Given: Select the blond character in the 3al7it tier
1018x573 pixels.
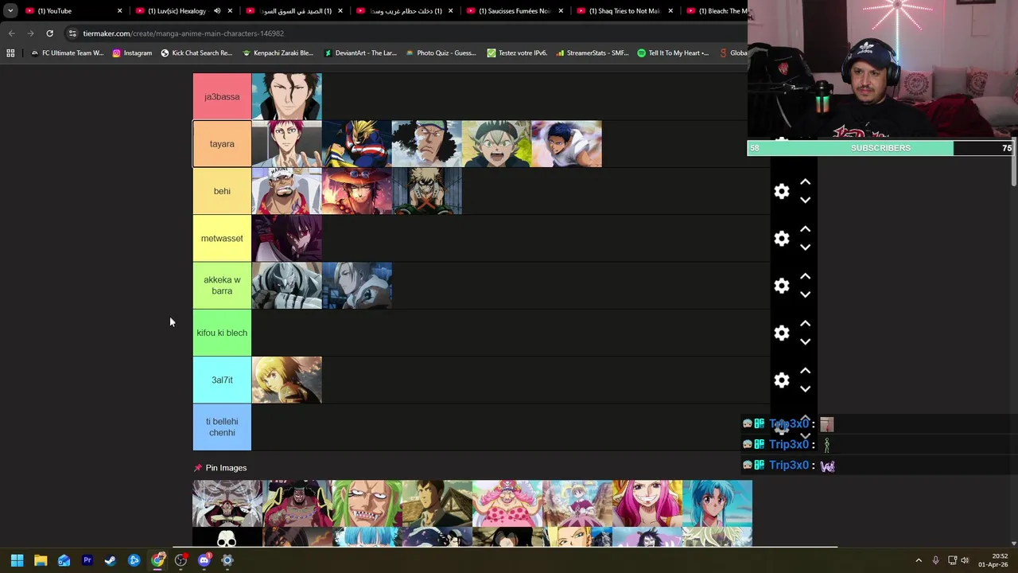Looking at the screenshot, I should tap(287, 380).
